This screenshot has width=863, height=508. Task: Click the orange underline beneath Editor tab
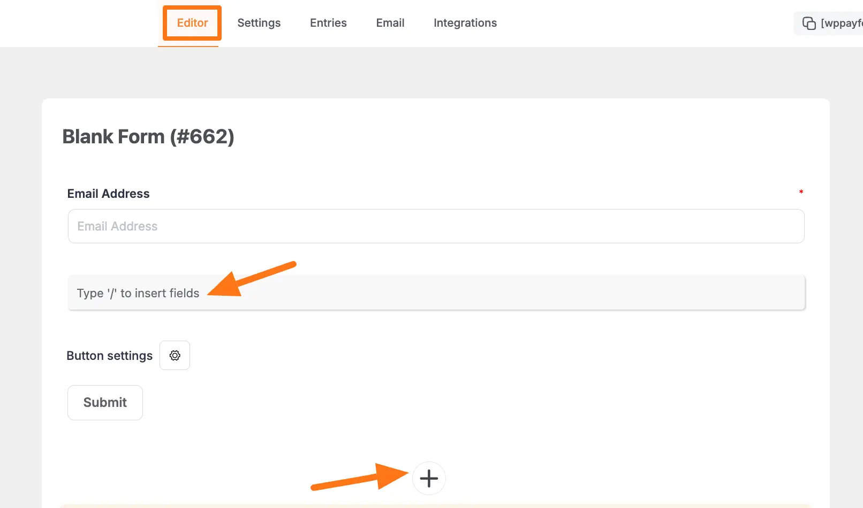[188, 46]
